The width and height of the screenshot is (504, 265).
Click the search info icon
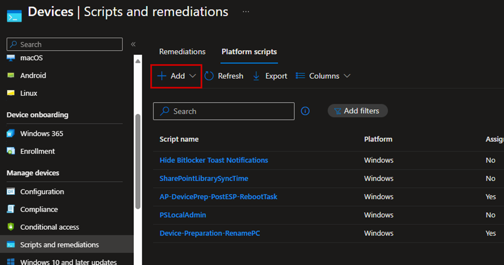pyautogui.click(x=306, y=111)
